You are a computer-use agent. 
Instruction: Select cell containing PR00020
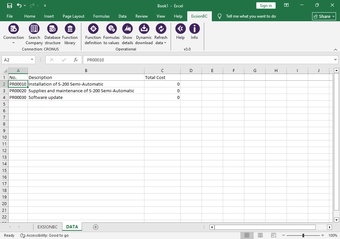point(18,91)
